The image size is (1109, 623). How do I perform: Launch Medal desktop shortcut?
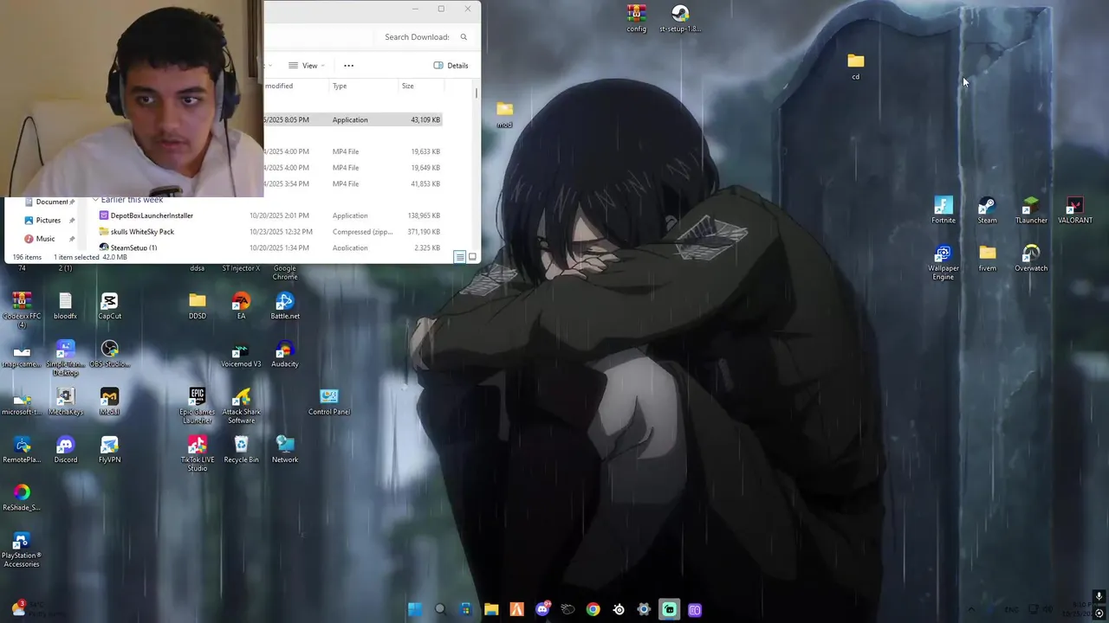[109, 401]
